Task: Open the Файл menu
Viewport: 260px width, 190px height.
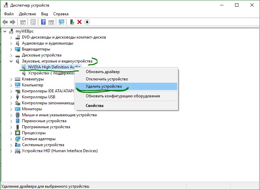Action: [9, 14]
